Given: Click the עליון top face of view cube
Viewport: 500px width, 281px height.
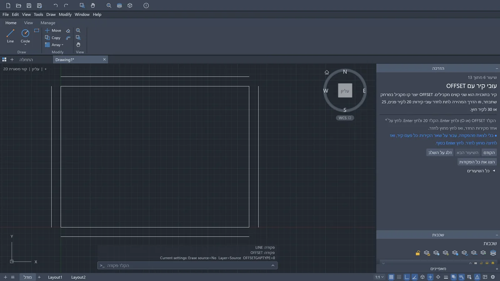Looking at the screenshot, I should 345,90.
